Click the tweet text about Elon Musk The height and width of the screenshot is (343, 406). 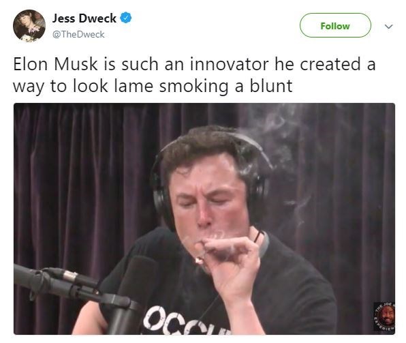tap(194, 74)
